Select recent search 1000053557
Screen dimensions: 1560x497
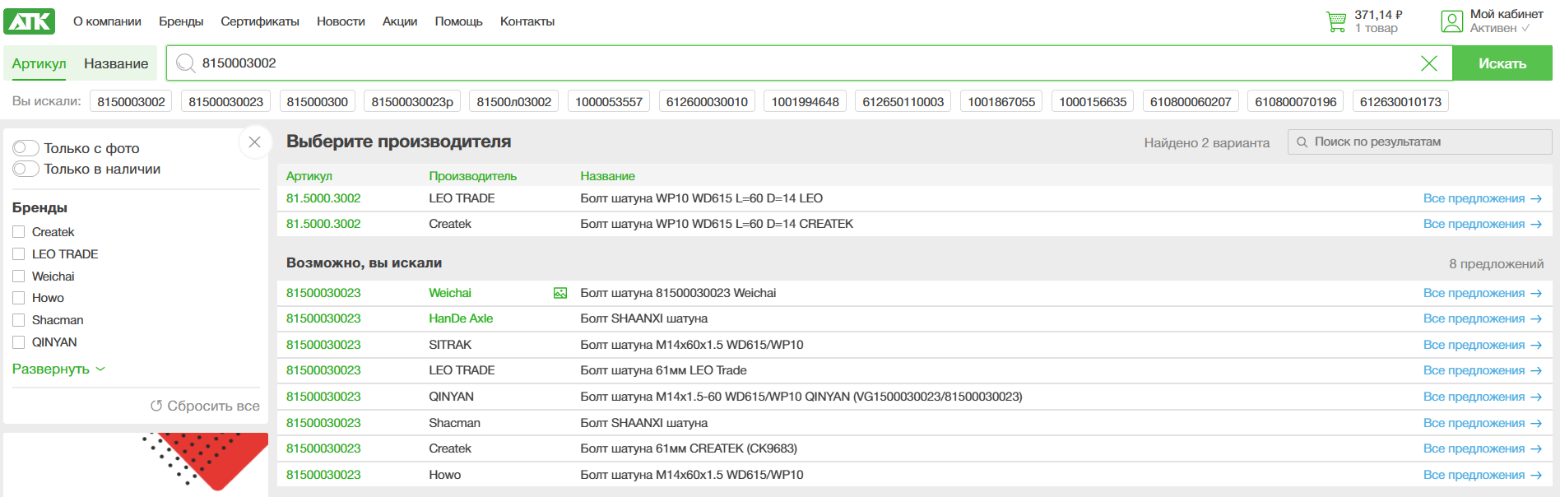click(x=609, y=102)
